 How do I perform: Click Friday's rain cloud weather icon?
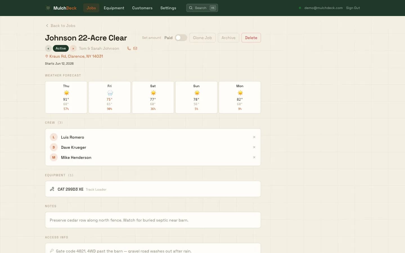[110, 93]
